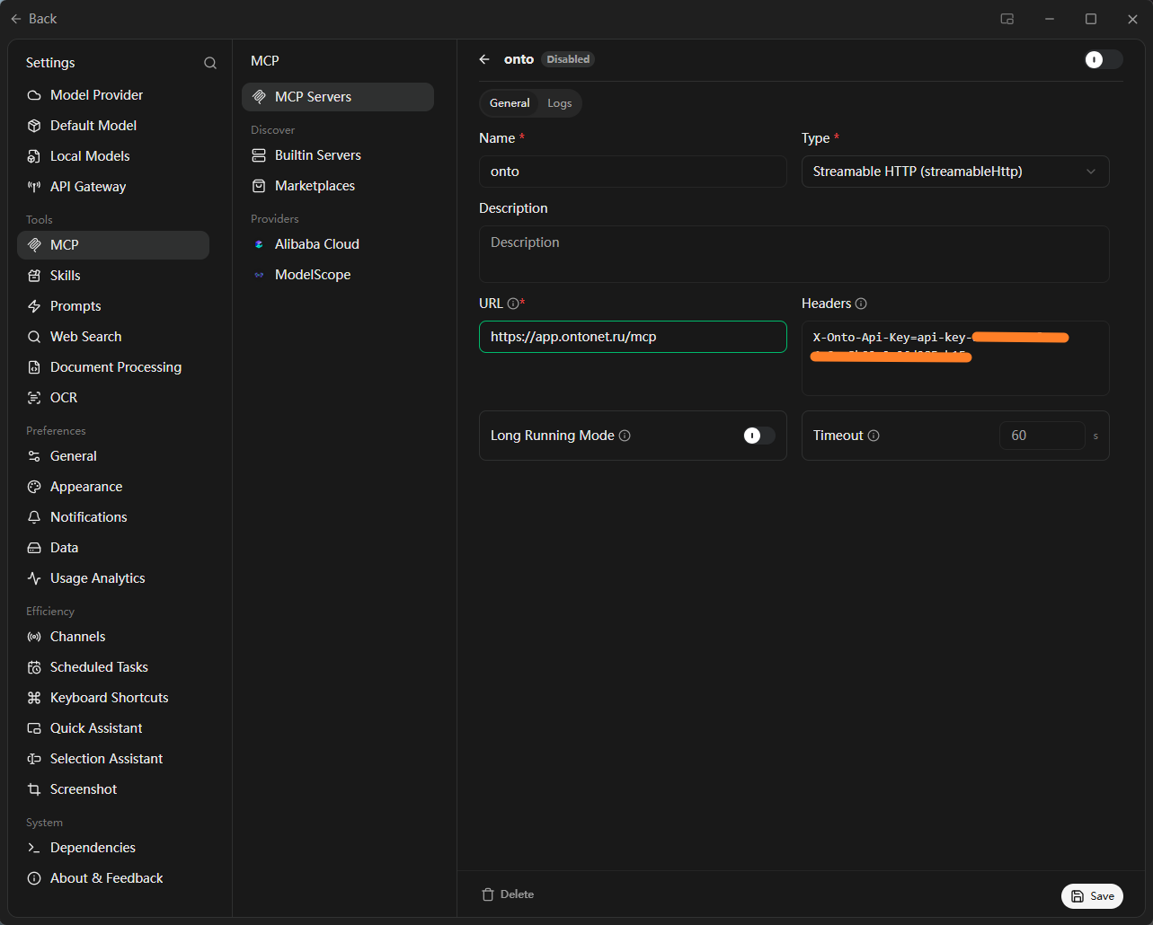The image size is (1153, 925).
Task: Open Document Processing settings
Action: (x=113, y=367)
